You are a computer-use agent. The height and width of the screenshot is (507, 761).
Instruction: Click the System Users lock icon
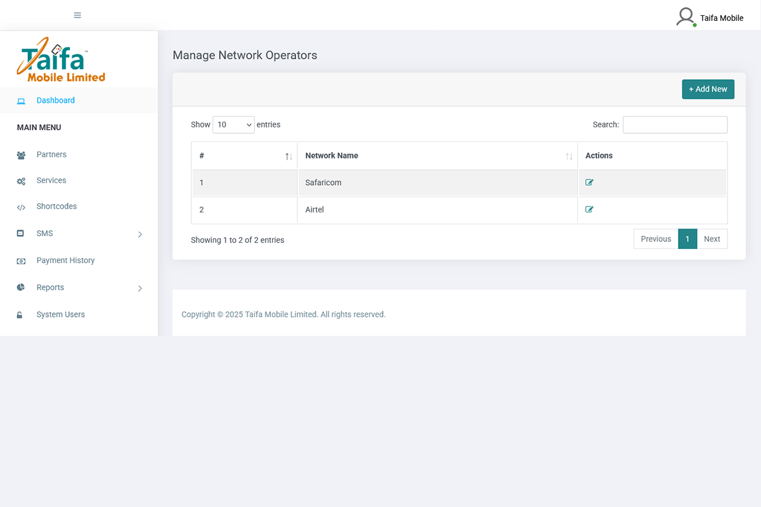click(22, 314)
